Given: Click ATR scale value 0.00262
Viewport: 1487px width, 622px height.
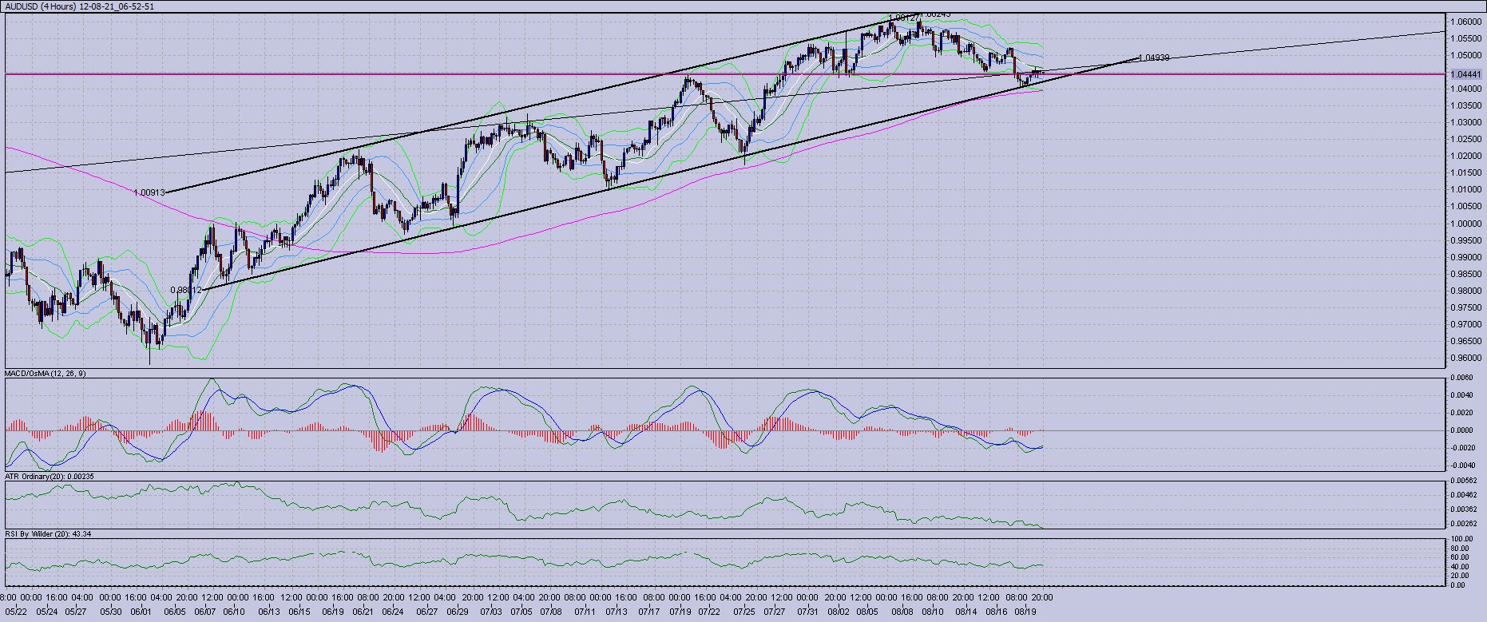Looking at the screenshot, I should (1464, 524).
